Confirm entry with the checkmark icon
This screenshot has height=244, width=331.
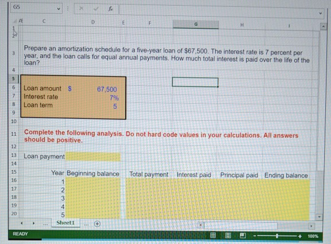[x=96, y=9]
